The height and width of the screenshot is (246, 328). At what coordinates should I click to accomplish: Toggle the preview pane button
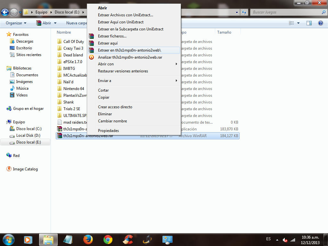click(x=309, y=23)
